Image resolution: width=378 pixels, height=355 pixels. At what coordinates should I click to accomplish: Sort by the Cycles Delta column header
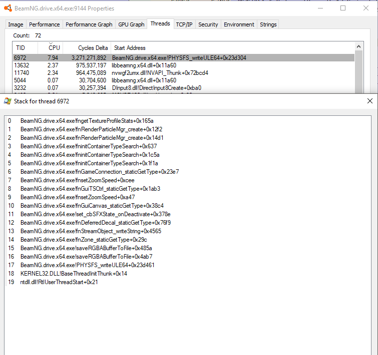point(87,48)
